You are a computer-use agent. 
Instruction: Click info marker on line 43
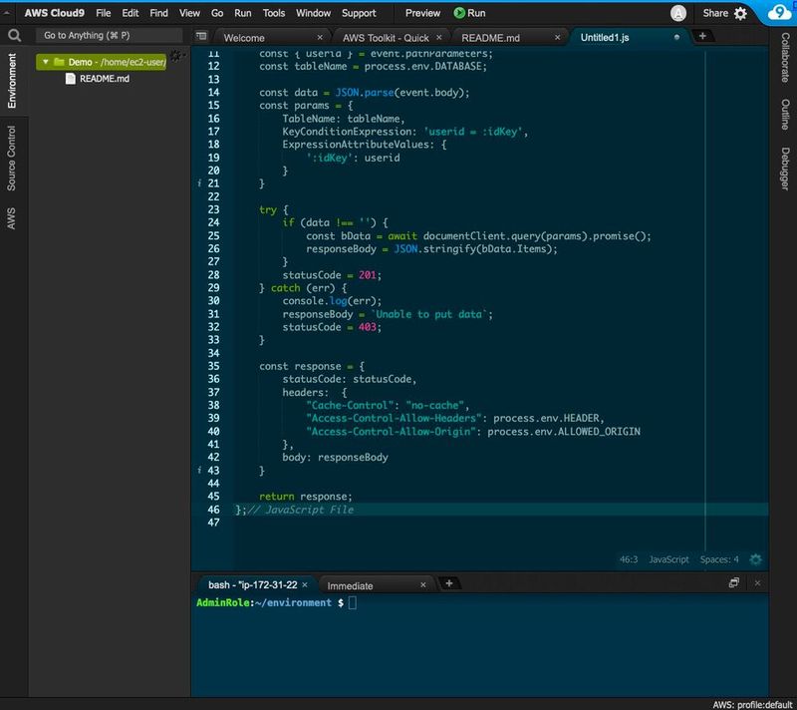click(x=199, y=470)
